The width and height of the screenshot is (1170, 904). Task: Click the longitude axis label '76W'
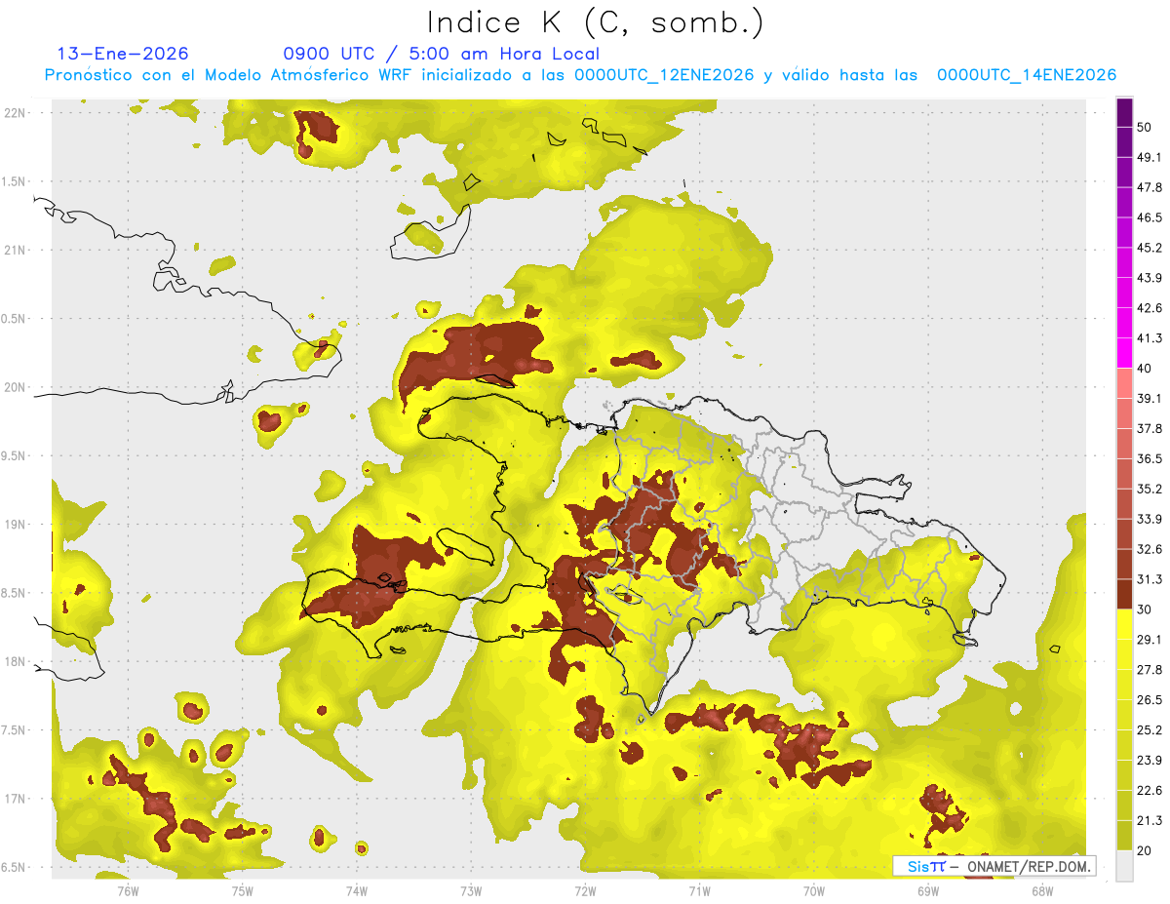(128, 891)
